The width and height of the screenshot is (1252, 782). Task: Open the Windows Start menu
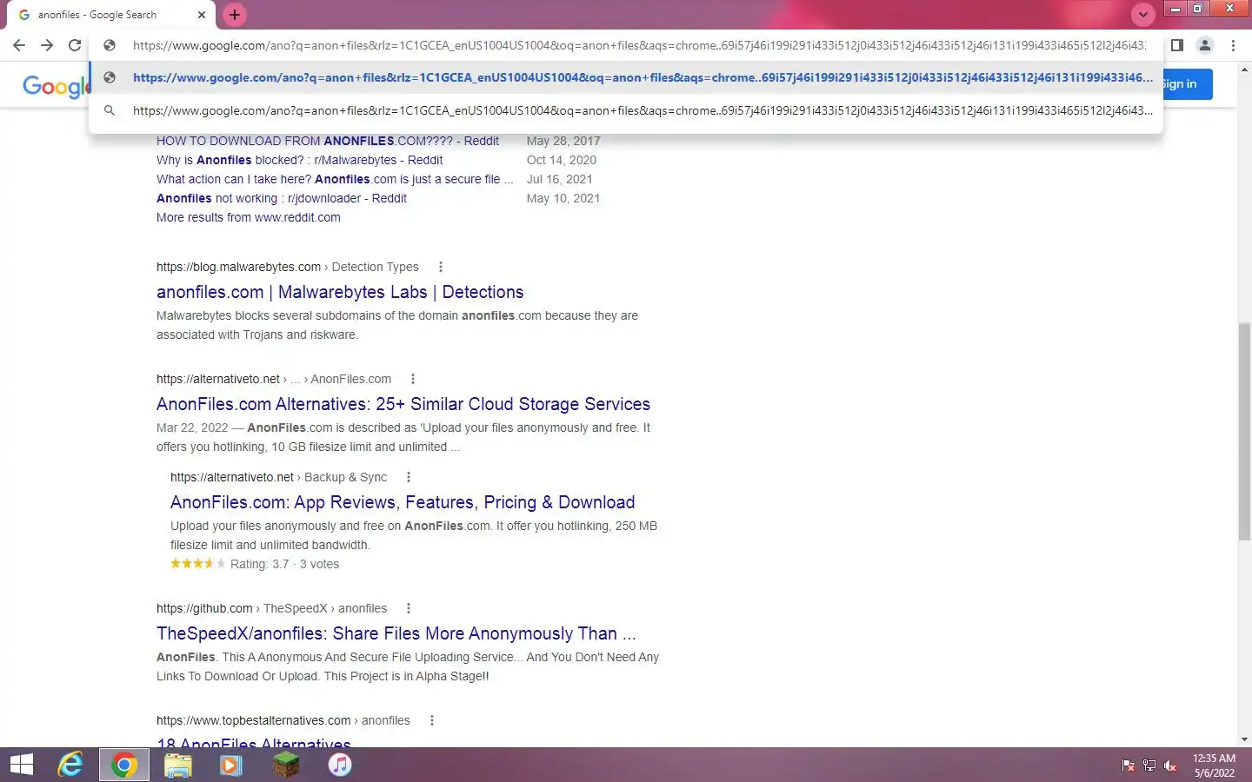21,765
